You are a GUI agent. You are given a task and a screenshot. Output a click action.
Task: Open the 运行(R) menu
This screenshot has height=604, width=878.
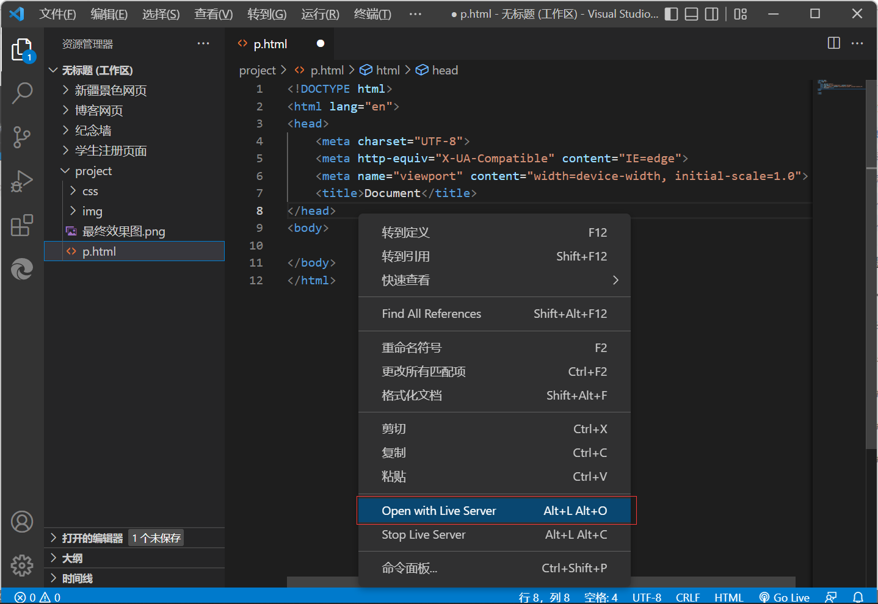click(320, 14)
